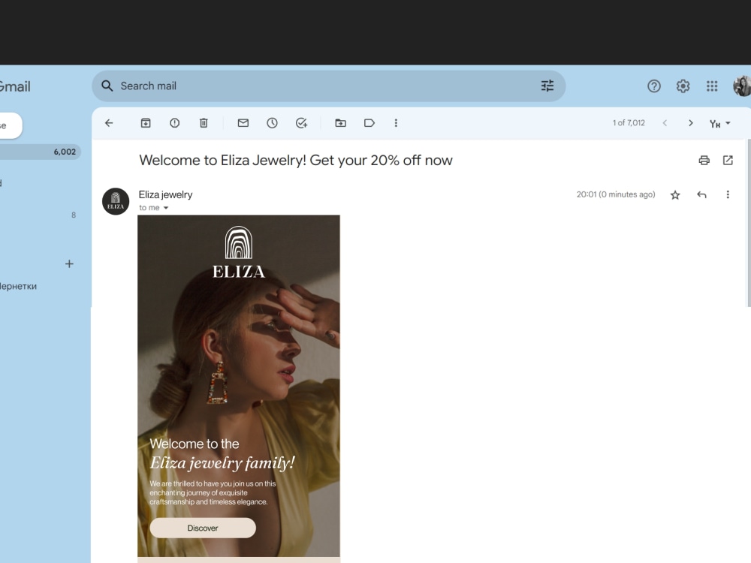Viewport: 751px width, 563px height.
Task: Click the Compose button
Action: (11, 125)
